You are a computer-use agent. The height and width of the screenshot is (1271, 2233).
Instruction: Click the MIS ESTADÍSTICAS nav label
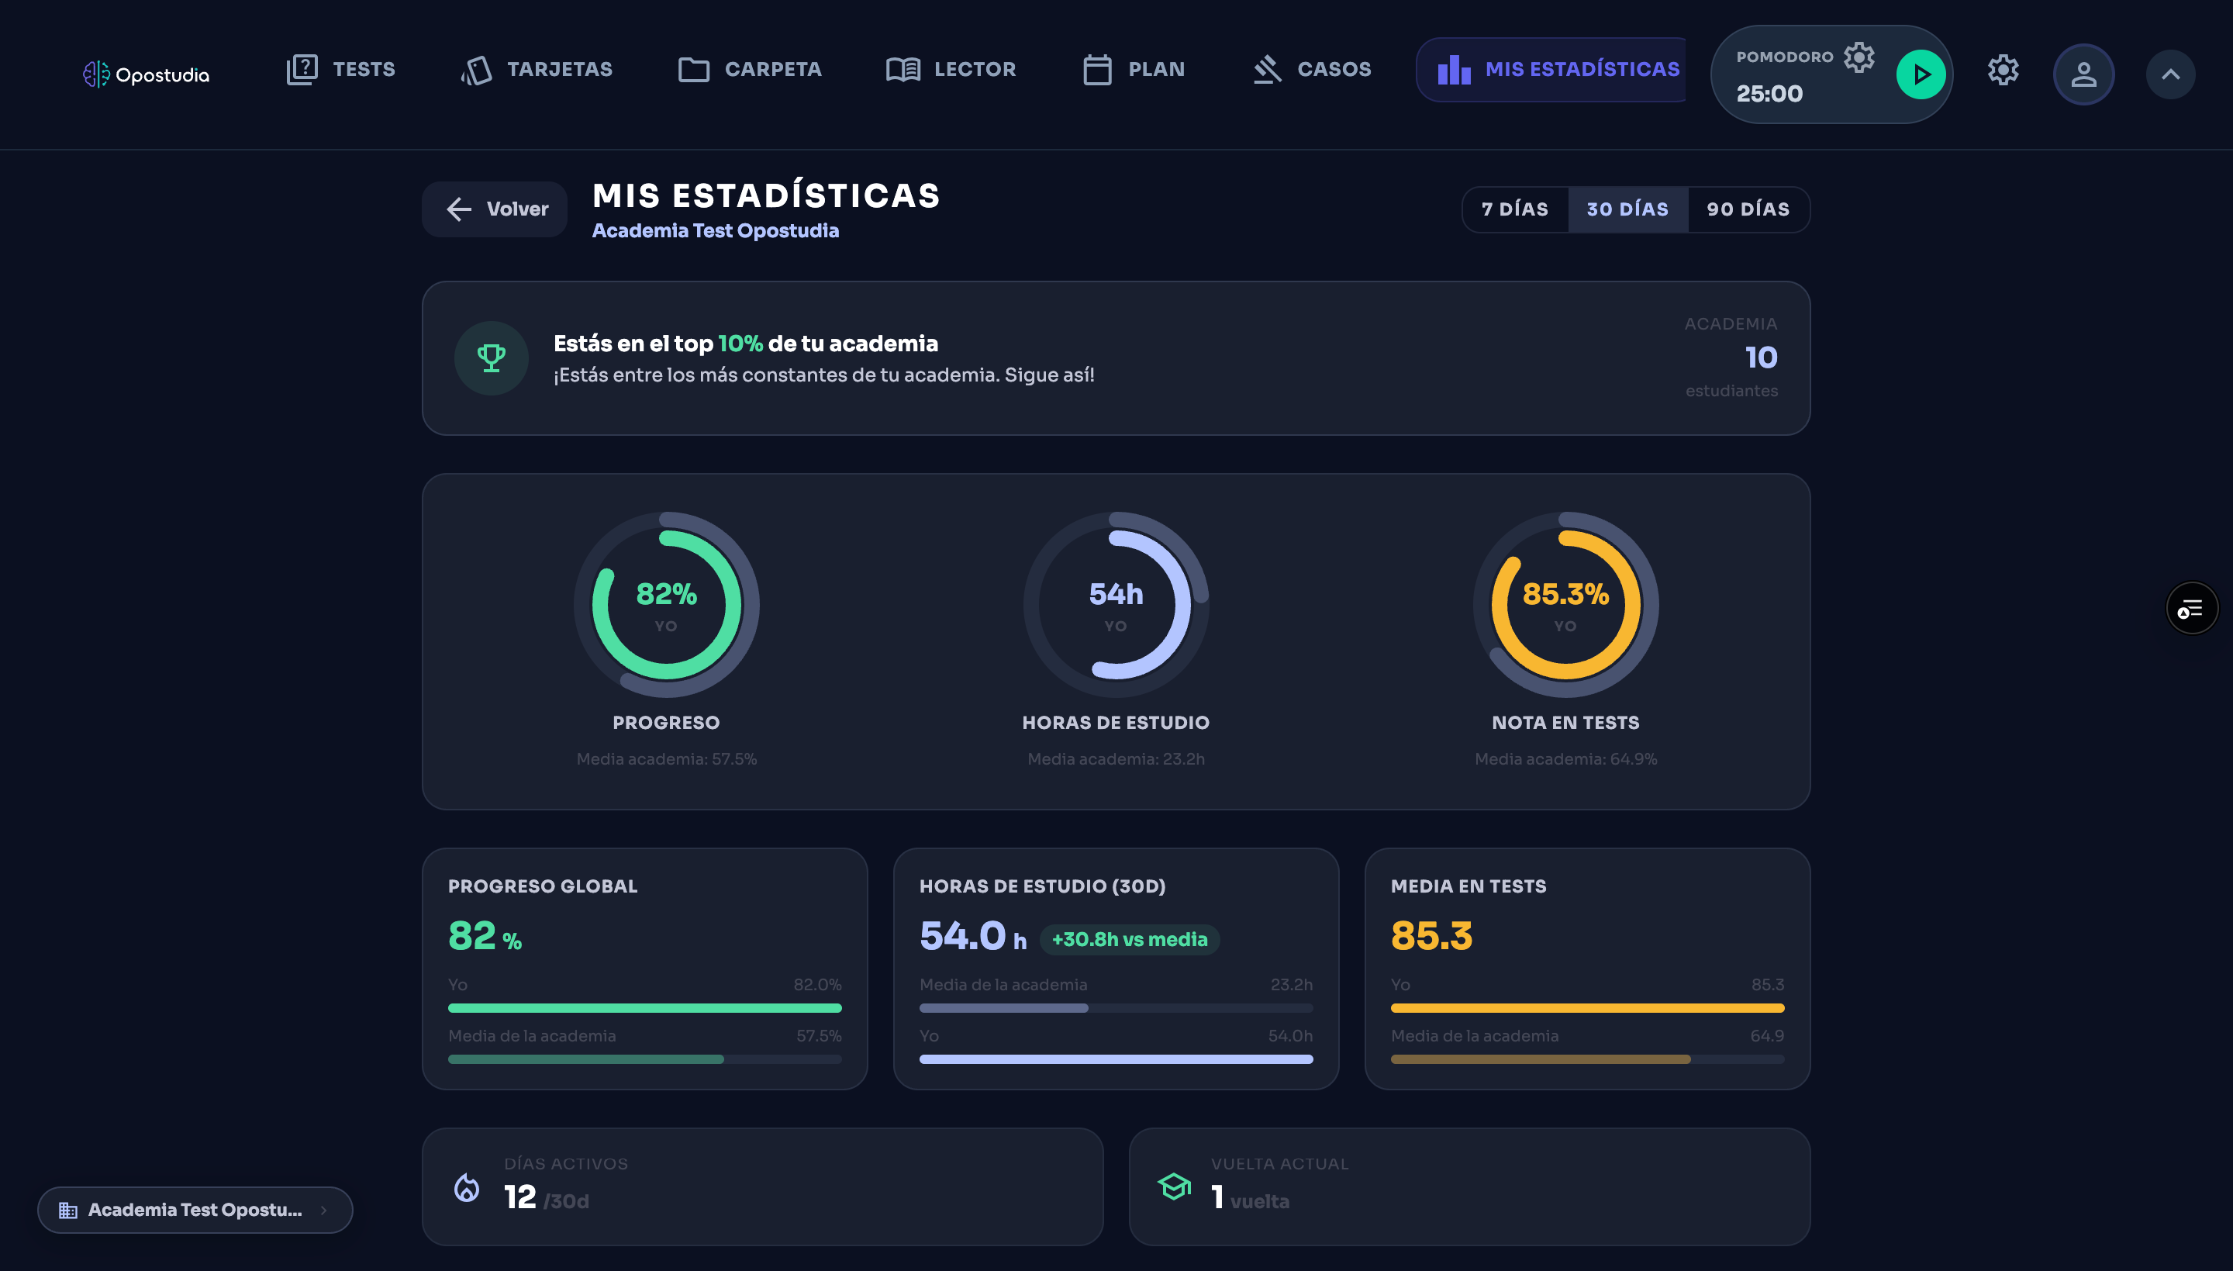click(x=1582, y=70)
